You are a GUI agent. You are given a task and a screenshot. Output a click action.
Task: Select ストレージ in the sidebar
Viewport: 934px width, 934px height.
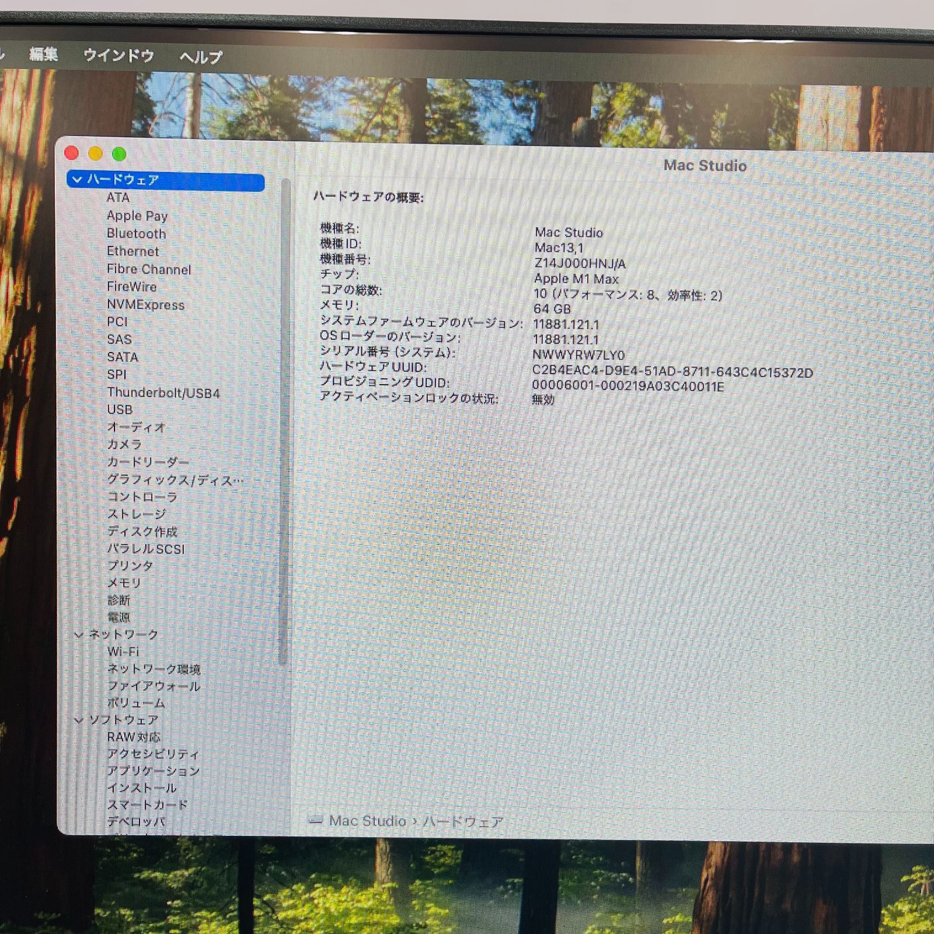pos(137,514)
